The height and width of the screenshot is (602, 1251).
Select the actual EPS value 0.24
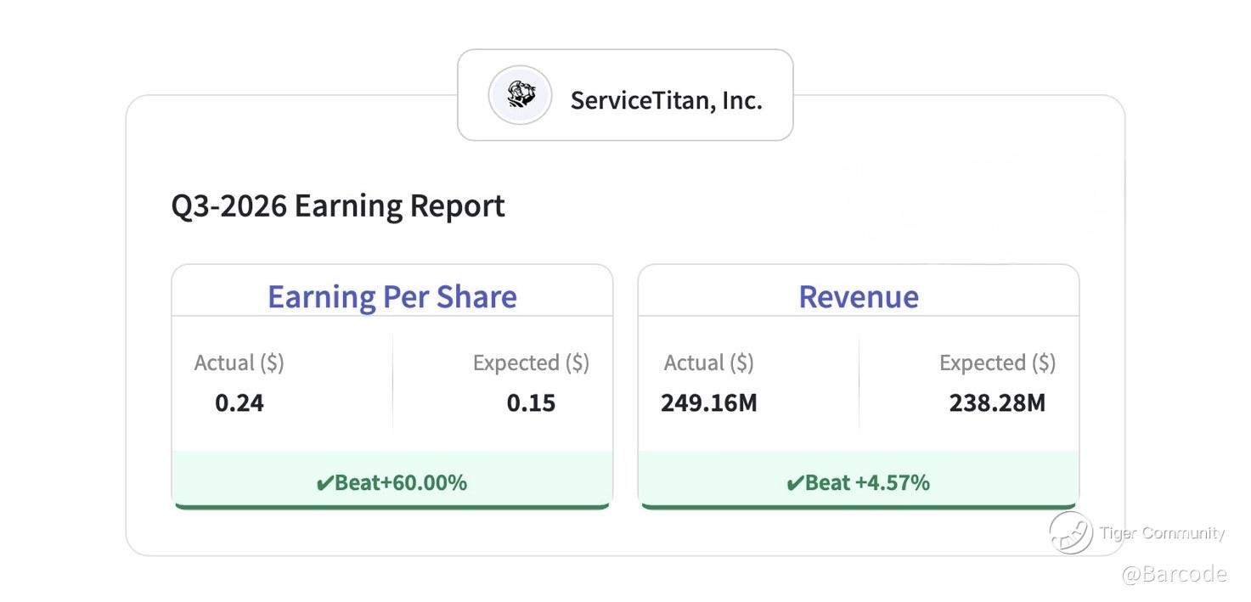pos(239,402)
